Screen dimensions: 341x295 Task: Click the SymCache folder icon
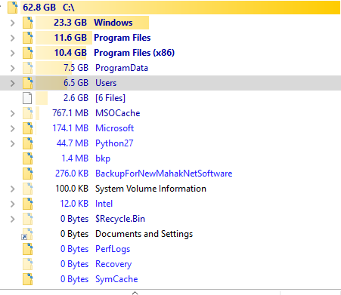(x=28, y=279)
